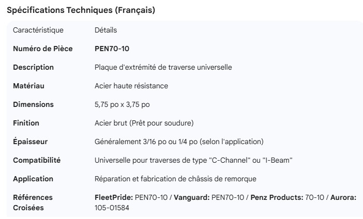Screen dimensions: 363x219
Task: Select the Compatibilité row label
Action: coord(37,160)
